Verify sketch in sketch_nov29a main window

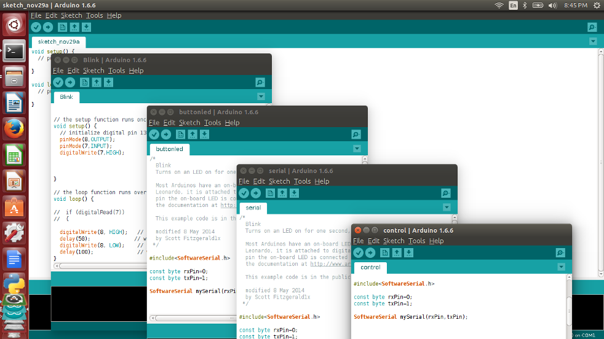[x=36, y=27]
